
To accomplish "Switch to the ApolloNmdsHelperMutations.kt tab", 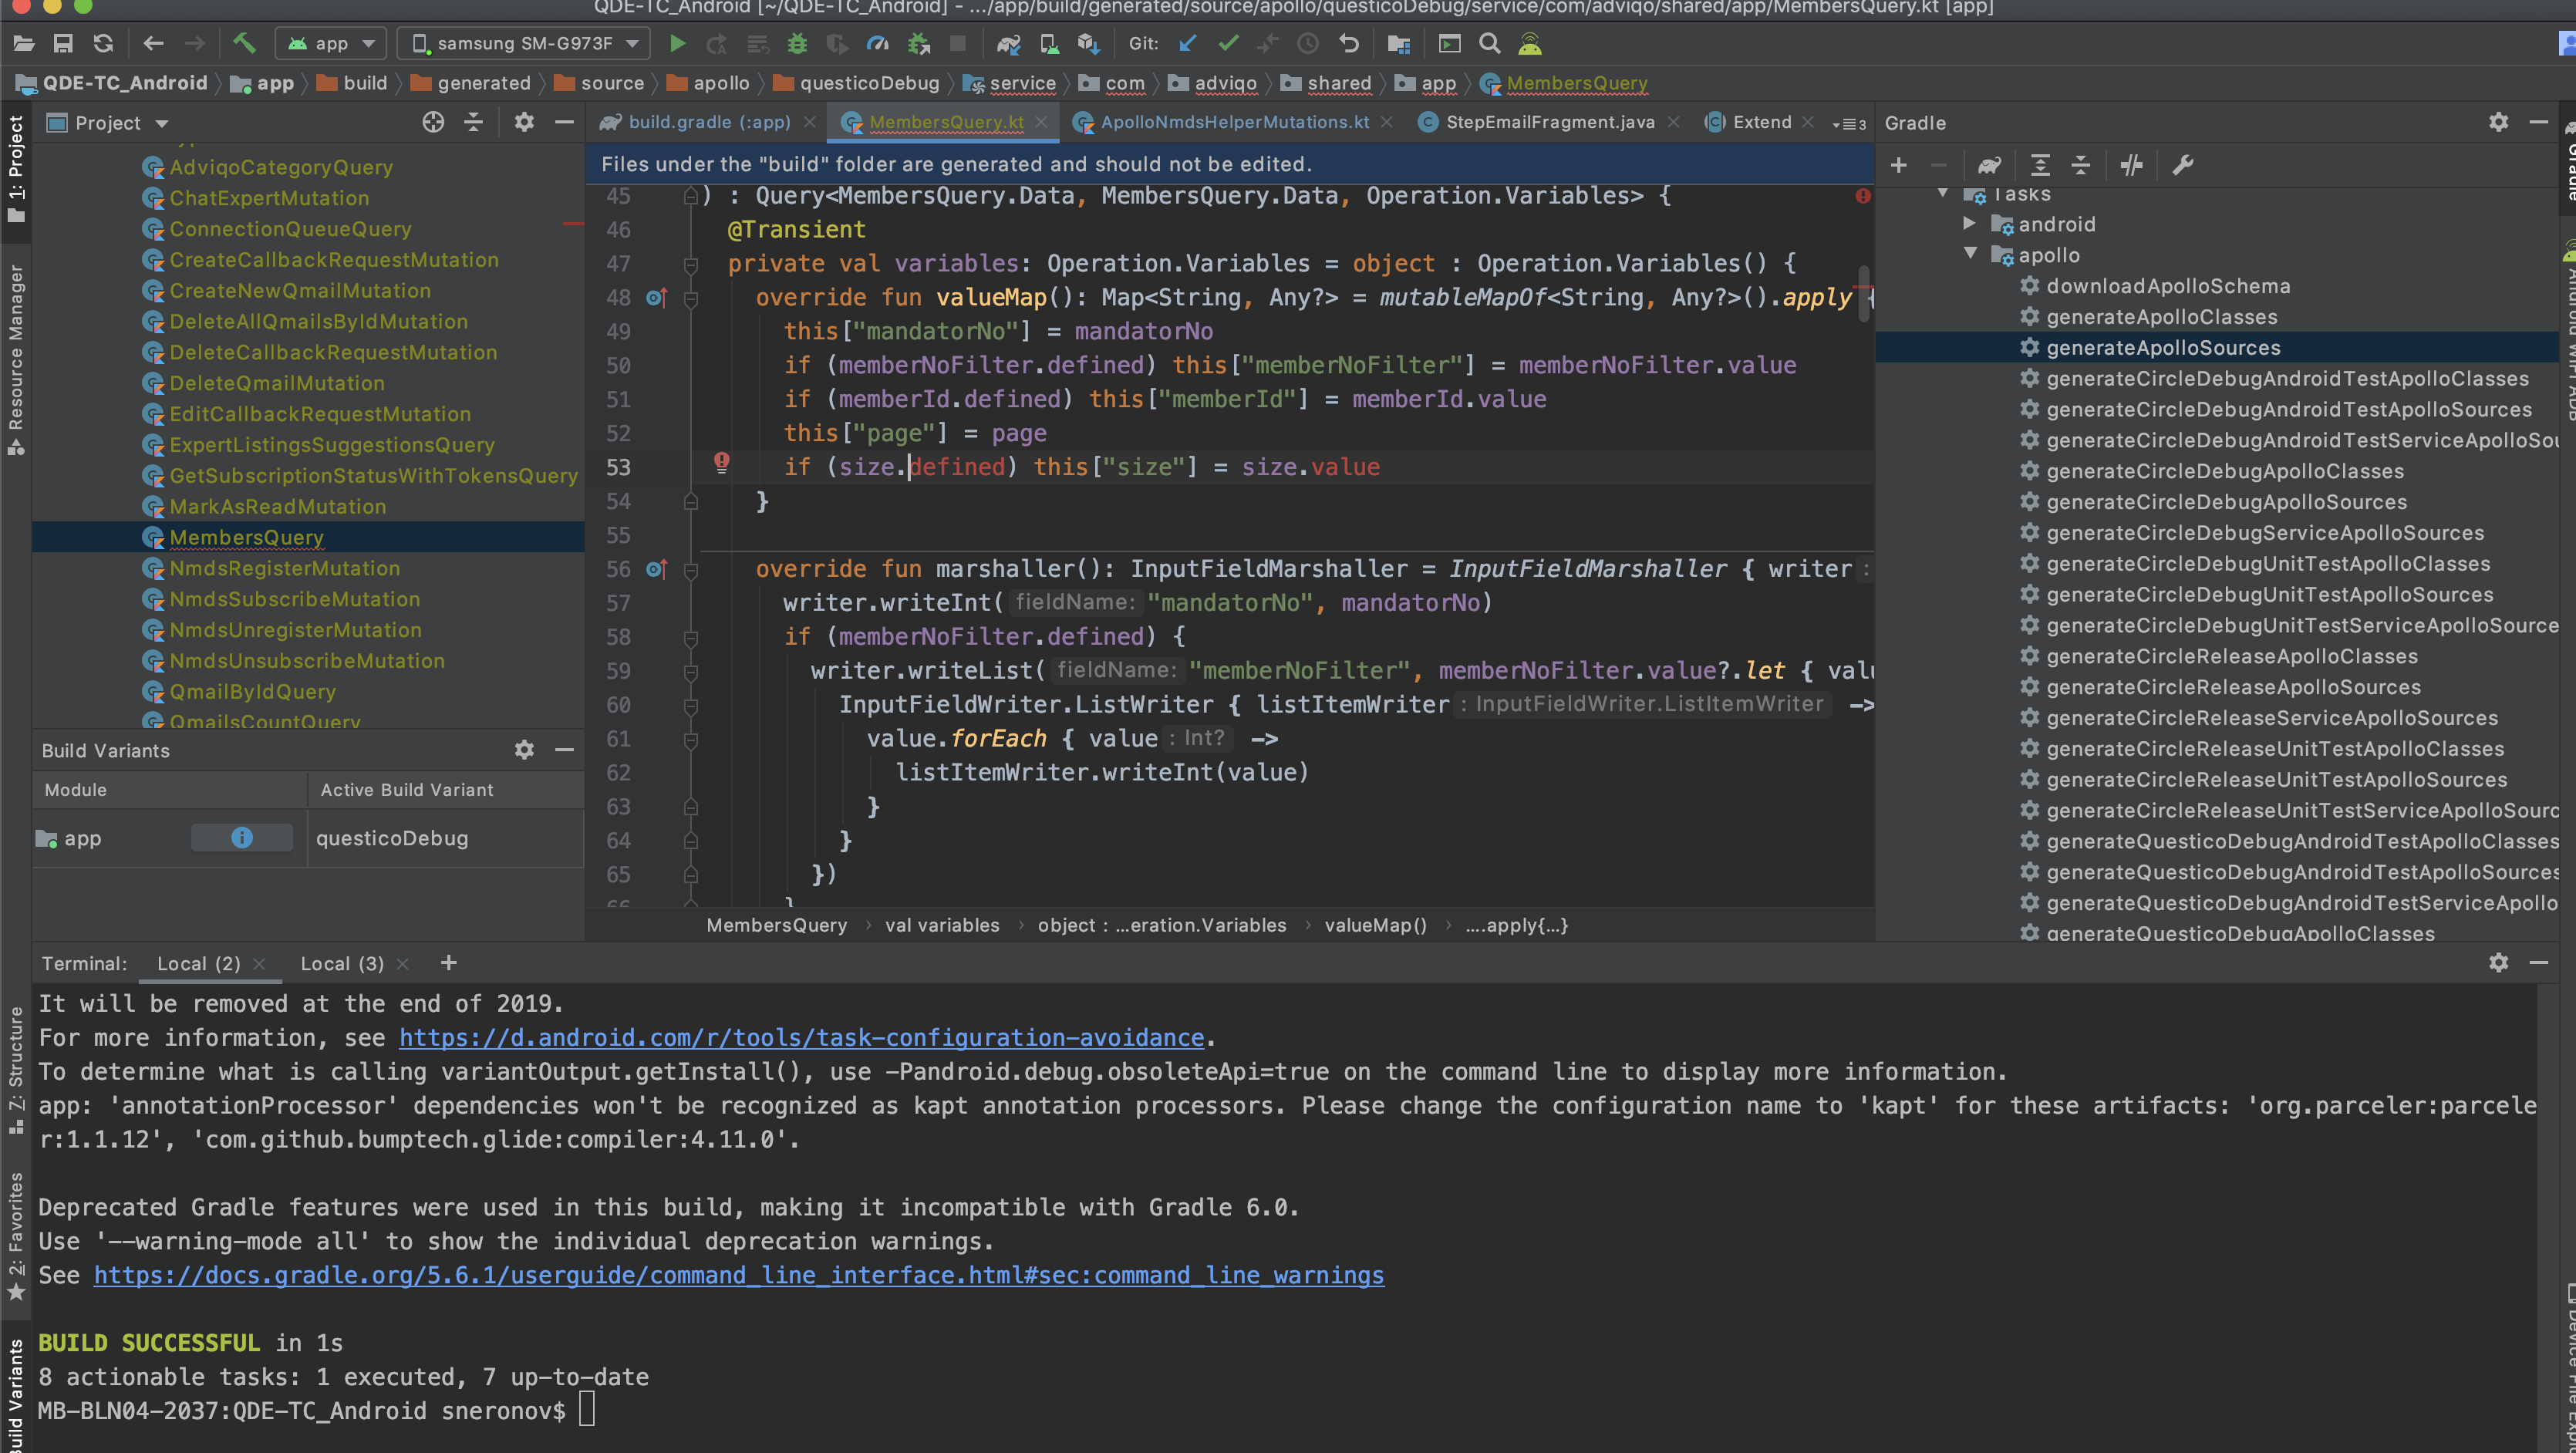I will [1234, 122].
